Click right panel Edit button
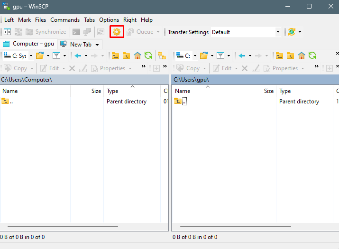Screen dimensions: 339x249 pyautogui.click(x=222, y=68)
